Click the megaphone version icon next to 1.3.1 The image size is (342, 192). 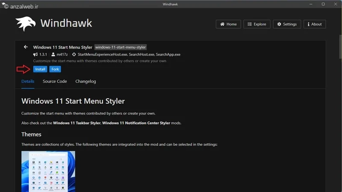[35, 55]
